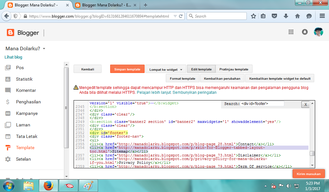Click the sidebar scrollbar thumb
This screenshot has width=329, height=192.
click(x=67, y=108)
